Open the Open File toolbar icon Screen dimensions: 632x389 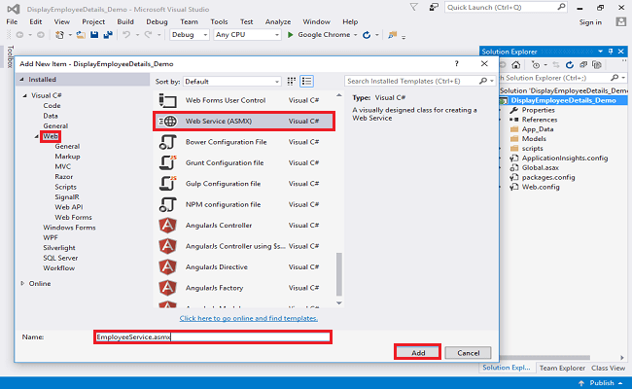pos(81,35)
